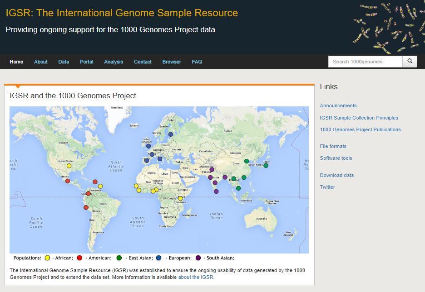
Task: Click the yellow African legend swatch
Action: point(47,258)
